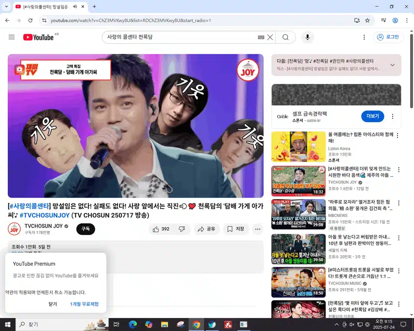View site information icon in address bar
This screenshot has height=331, width=414.
tap(44, 20)
